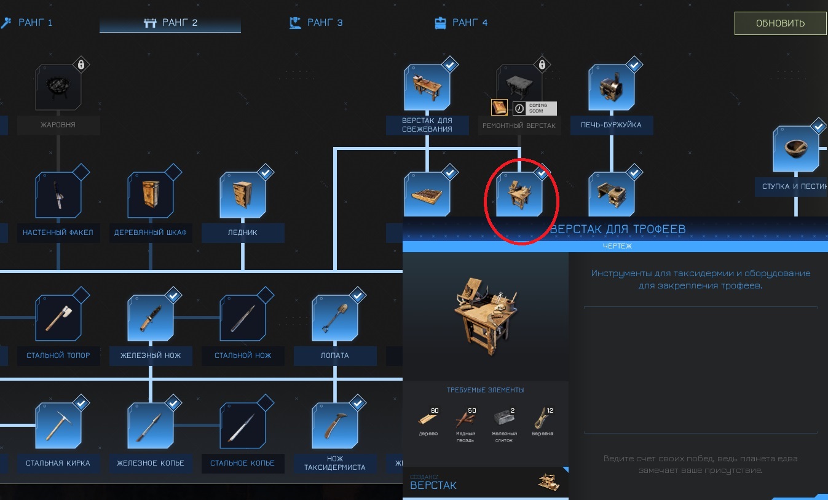The image size is (828, 500).
Task: Select the Стальная кирка pickaxe blueprint
Action: coord(58,426)
